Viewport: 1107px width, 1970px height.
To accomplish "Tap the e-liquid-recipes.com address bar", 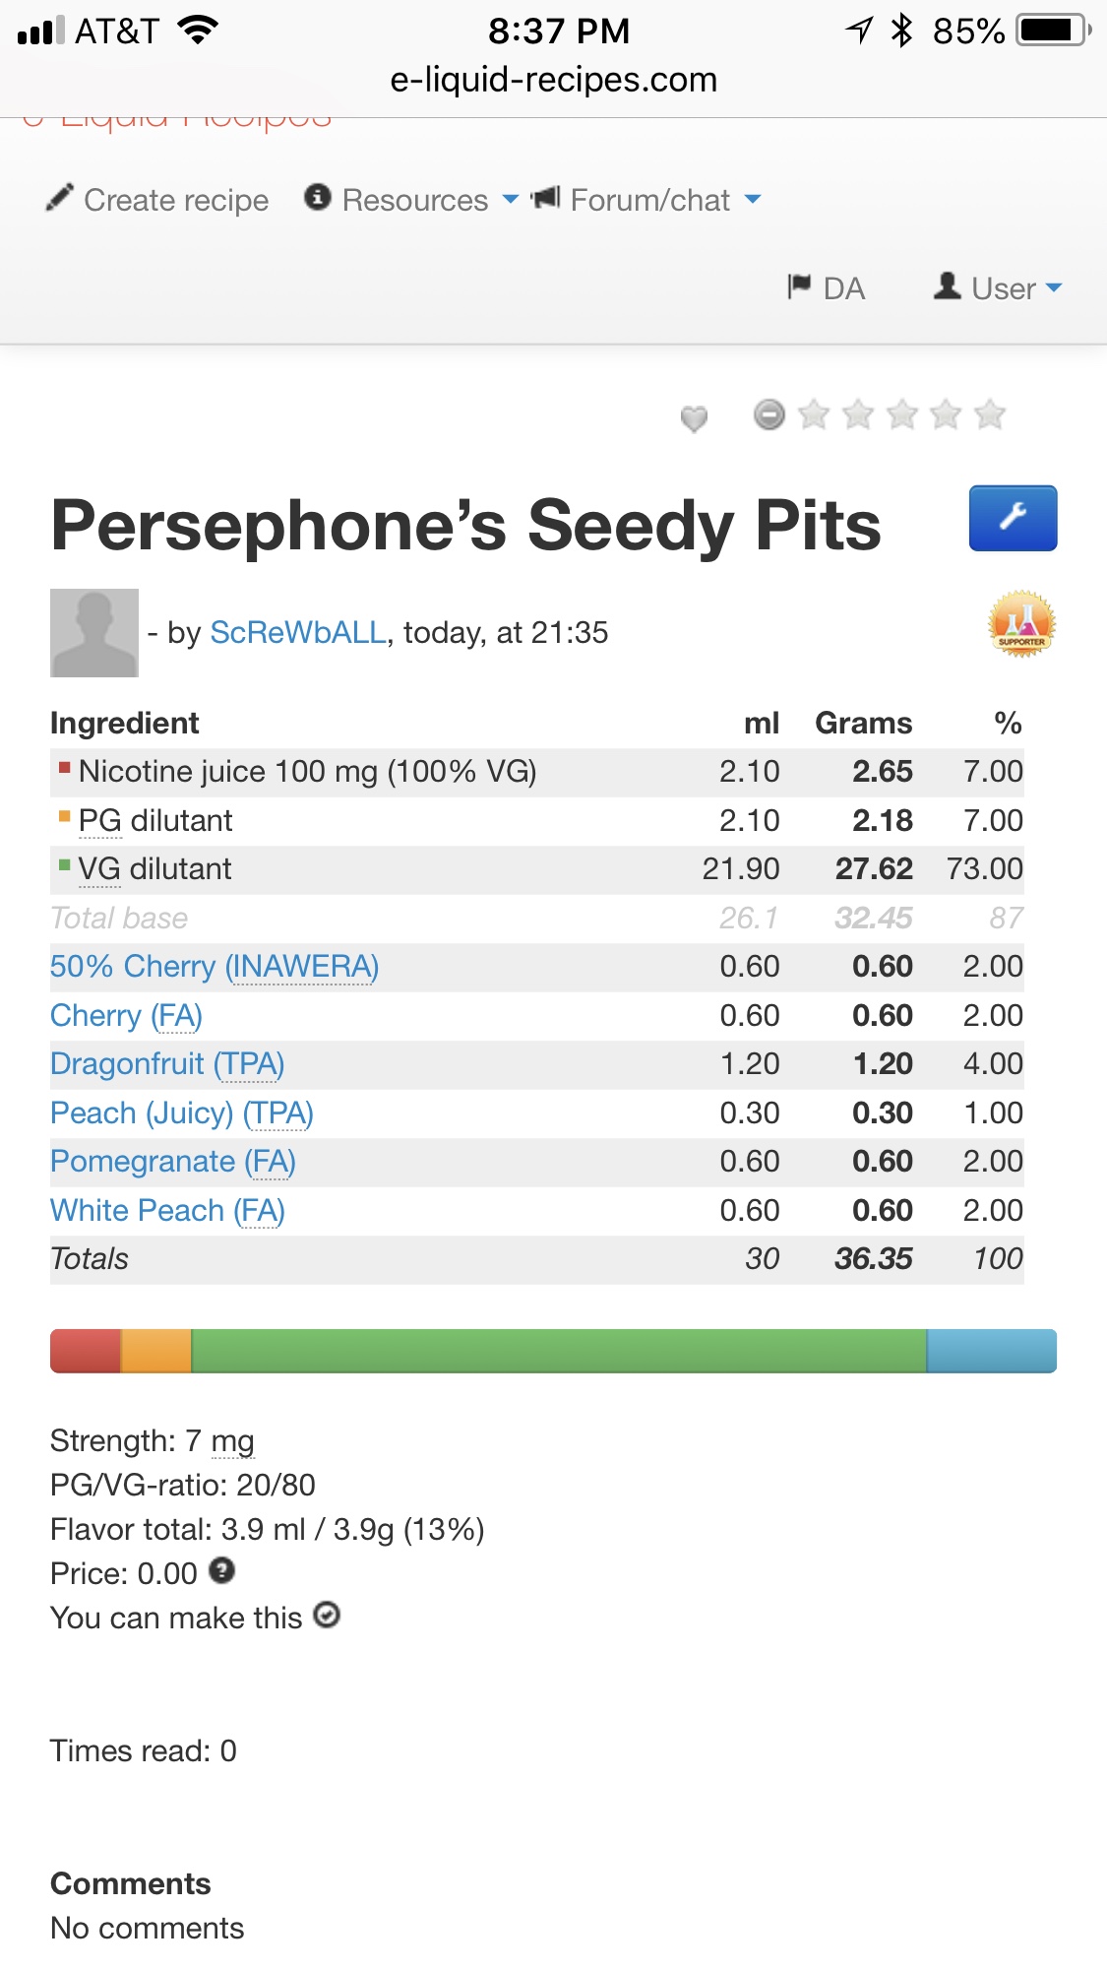I will tap(553, 80).
